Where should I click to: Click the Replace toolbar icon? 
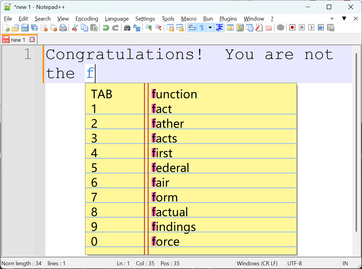[x=137, y=28]
